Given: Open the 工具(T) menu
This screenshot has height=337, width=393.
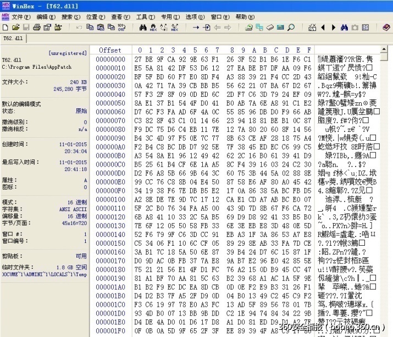Looking at the screenshot, I should 145,17.
